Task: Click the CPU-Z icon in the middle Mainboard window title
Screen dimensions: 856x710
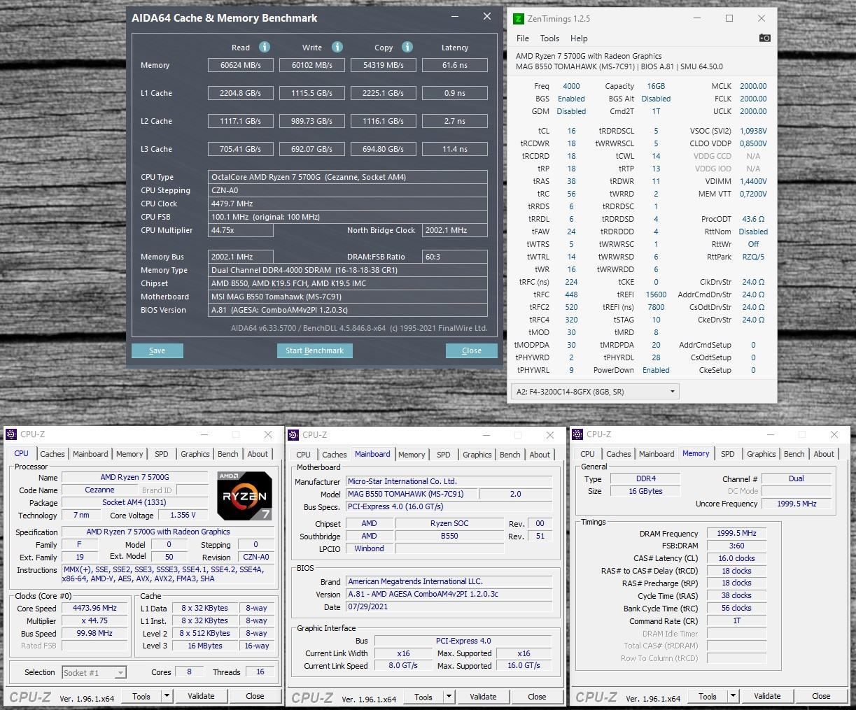Action: pos(293,434)
